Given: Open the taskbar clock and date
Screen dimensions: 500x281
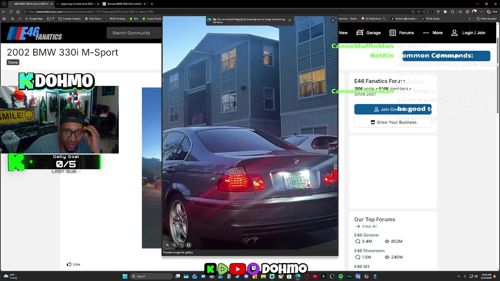Looking at the screenshot, I should [487, 276].
